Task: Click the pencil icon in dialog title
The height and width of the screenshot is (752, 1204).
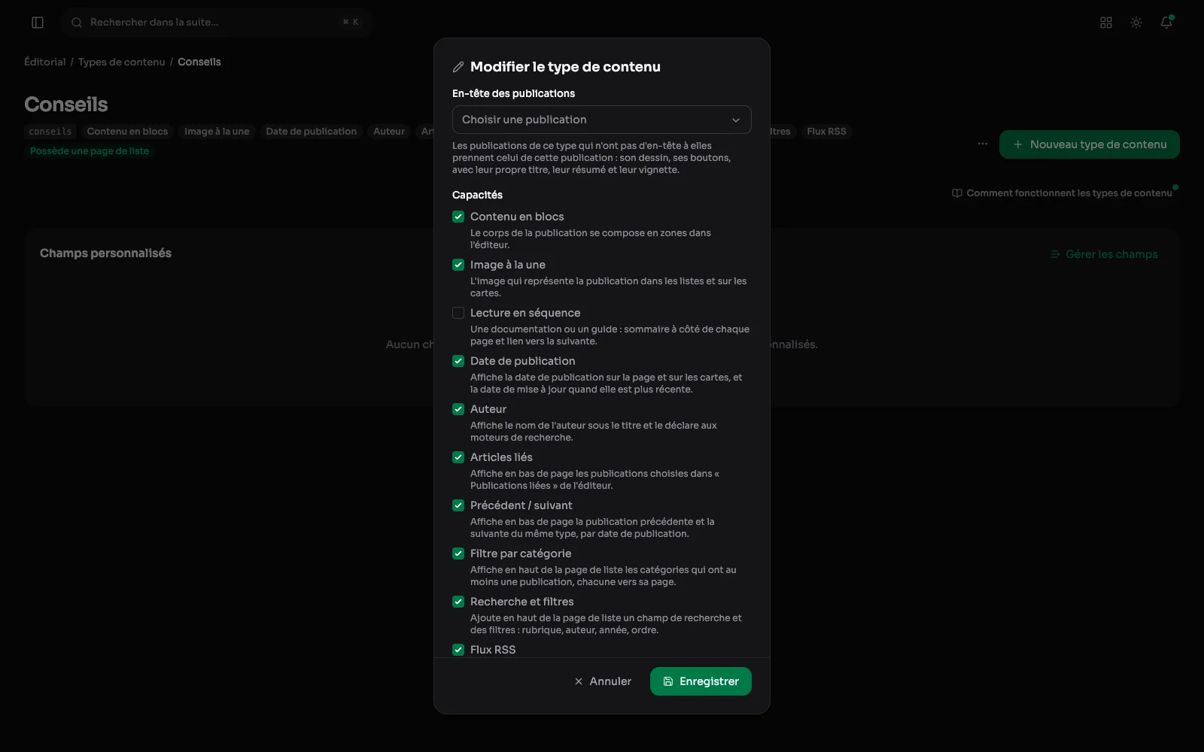Action: 458,67
